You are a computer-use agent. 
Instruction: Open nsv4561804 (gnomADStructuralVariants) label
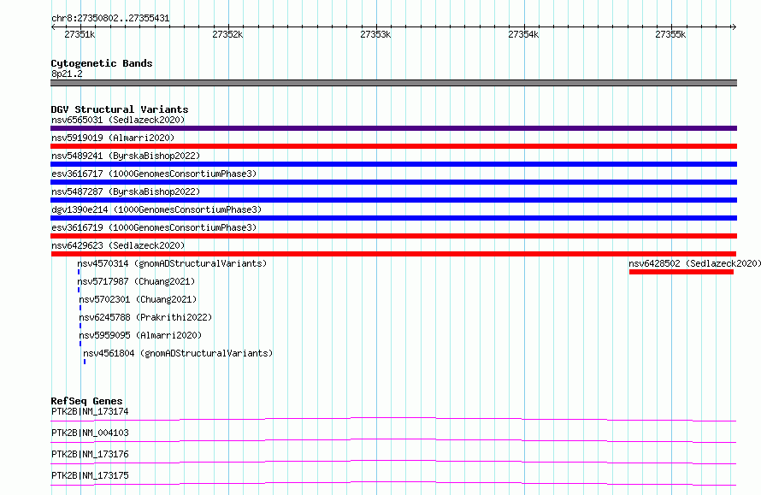(178, 353)
